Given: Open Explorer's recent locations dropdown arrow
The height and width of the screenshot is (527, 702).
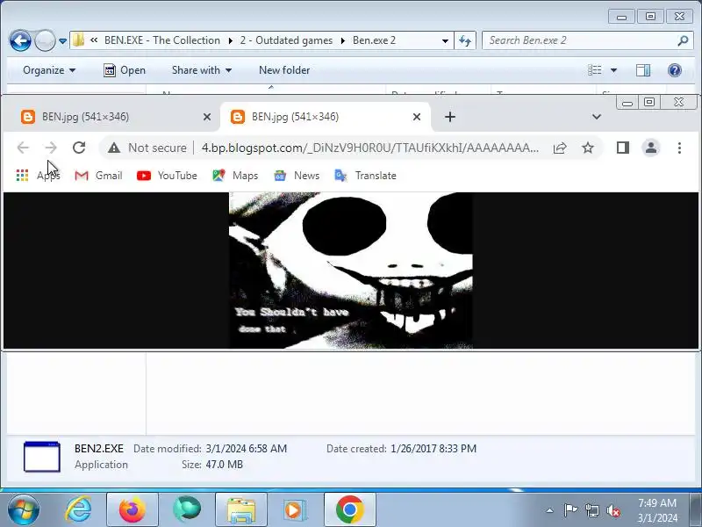Looking at the screenshot, I should click(62, 41).
